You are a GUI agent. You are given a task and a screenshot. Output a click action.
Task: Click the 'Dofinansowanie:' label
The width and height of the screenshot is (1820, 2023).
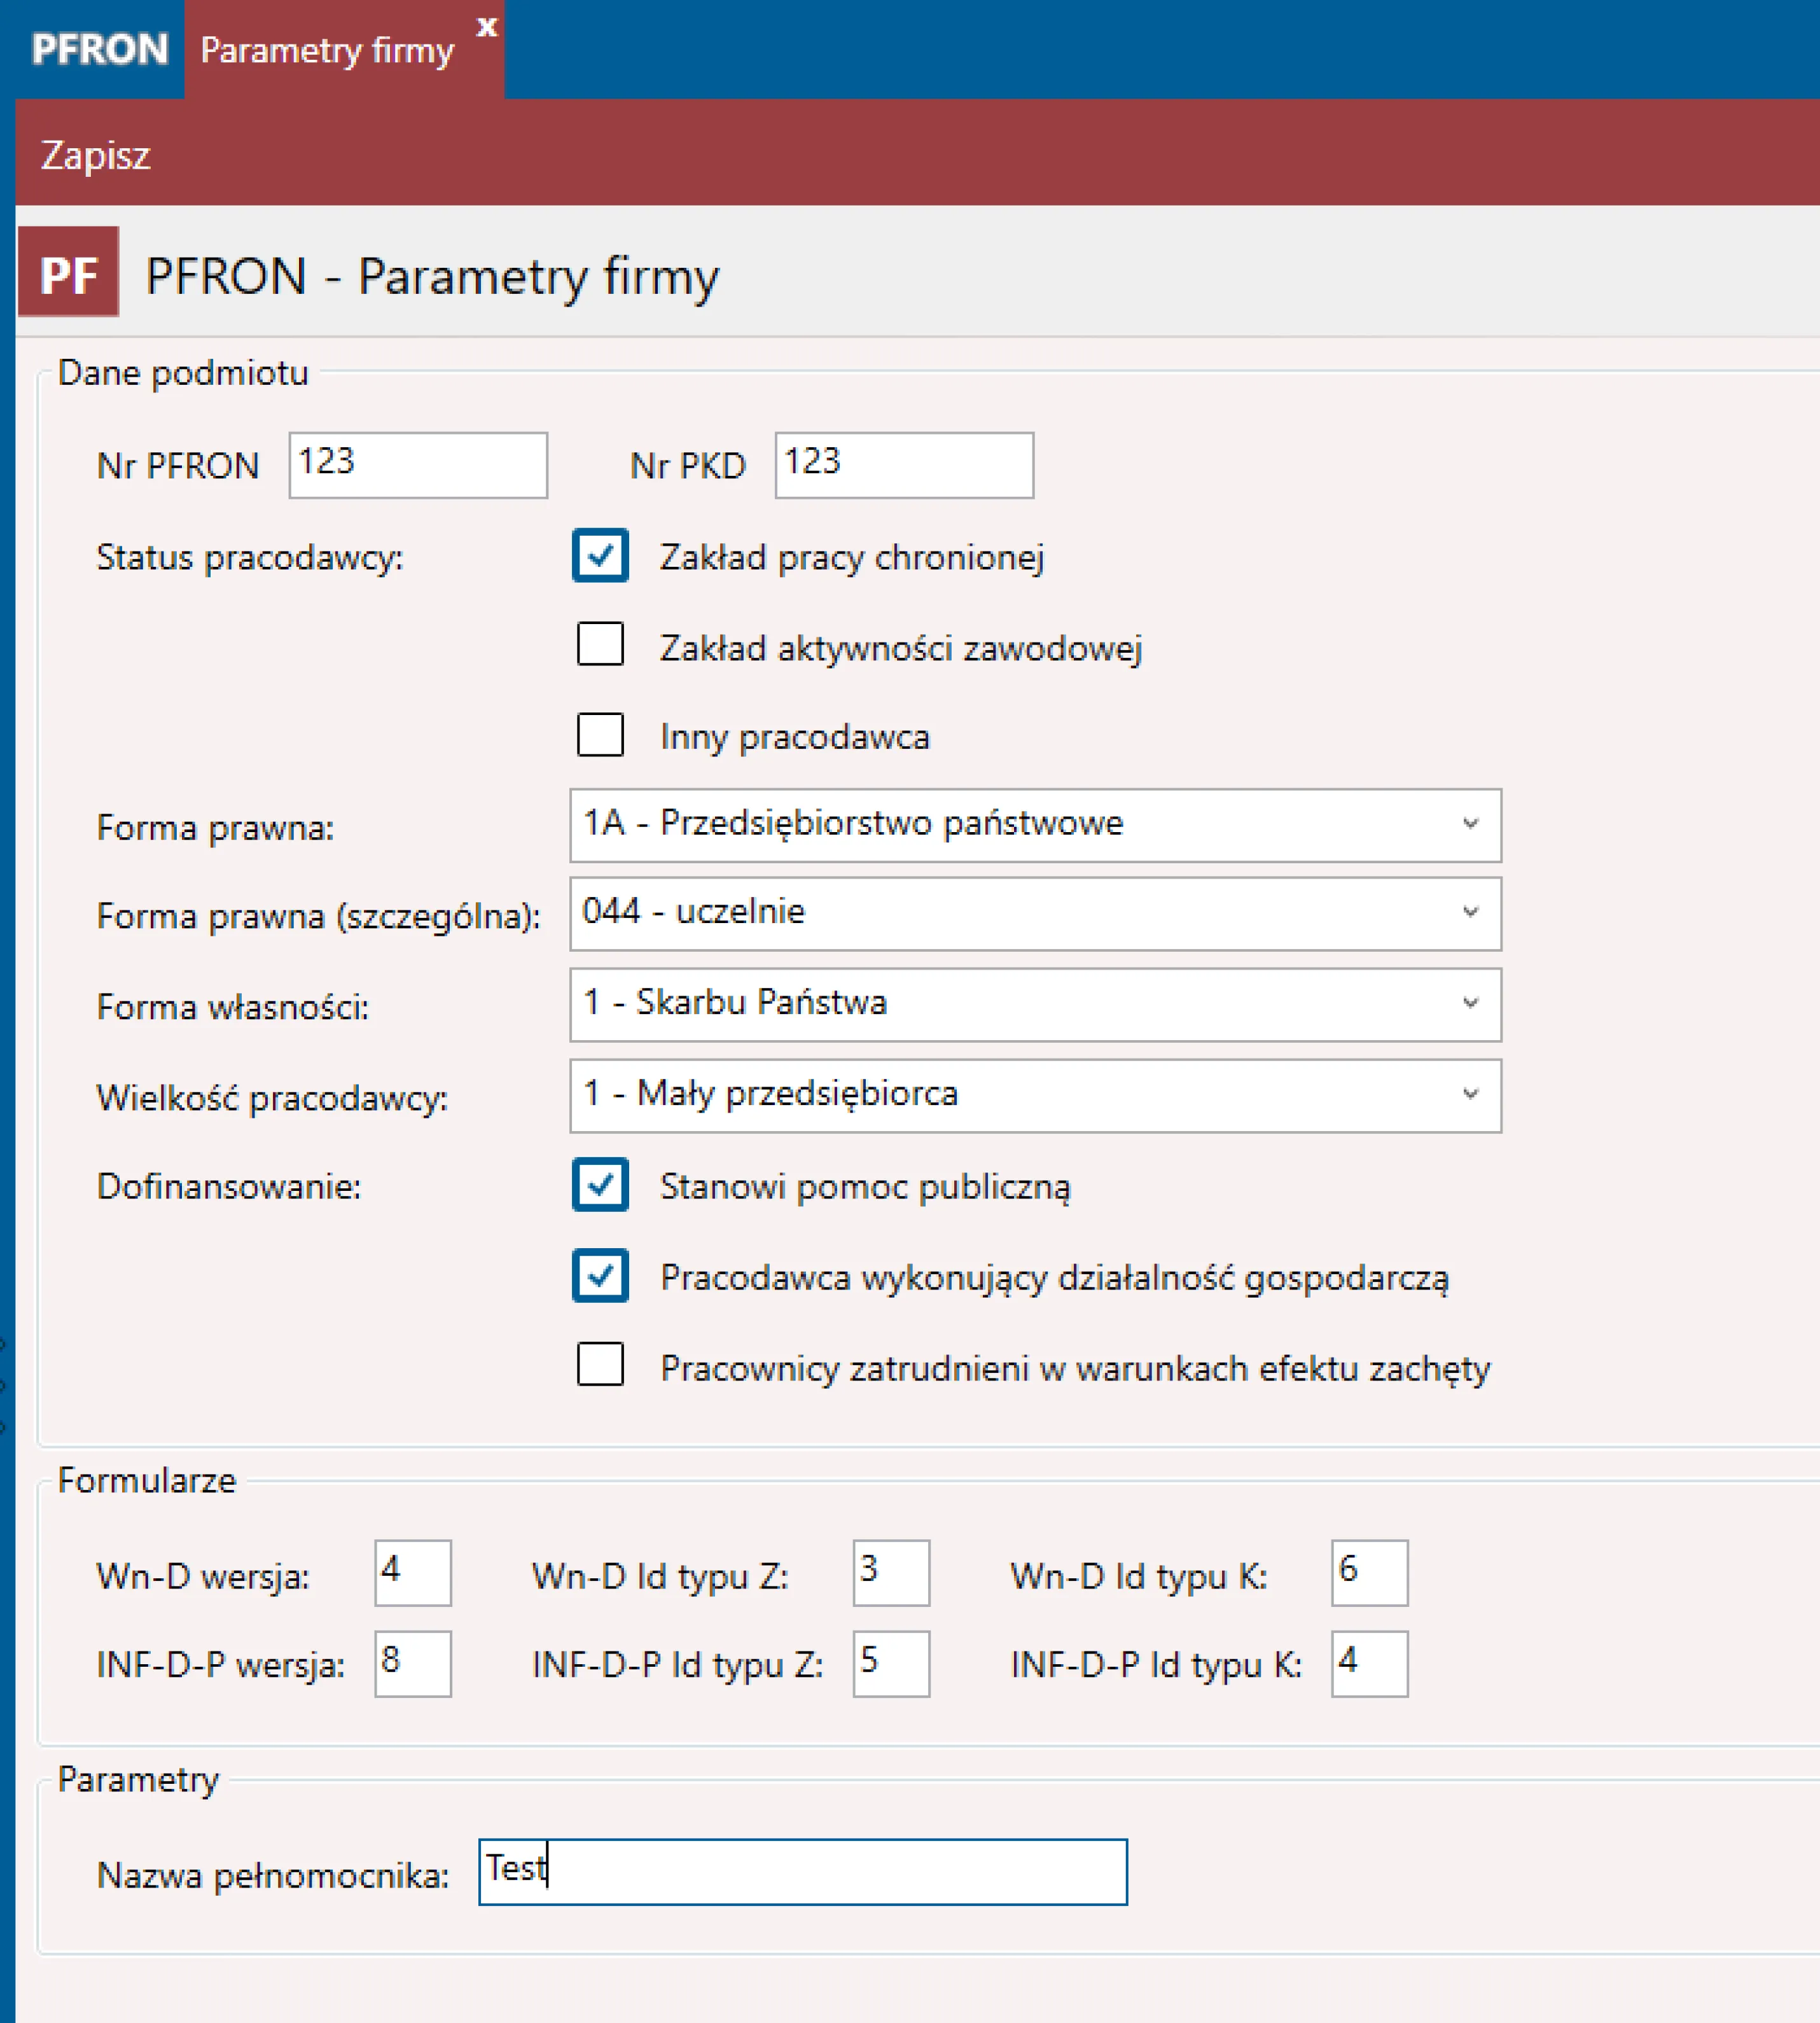coord(229,1187)
